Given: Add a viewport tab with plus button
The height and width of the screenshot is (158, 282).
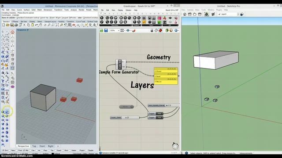Looking at the screenshot, I should point(58,146).
